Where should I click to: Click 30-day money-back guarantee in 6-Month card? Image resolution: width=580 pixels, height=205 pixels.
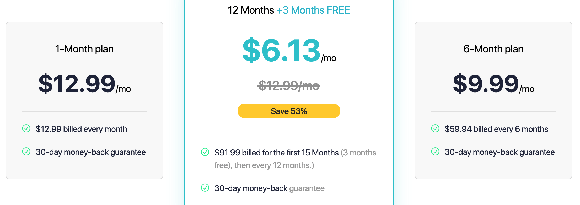click(500, 152)
